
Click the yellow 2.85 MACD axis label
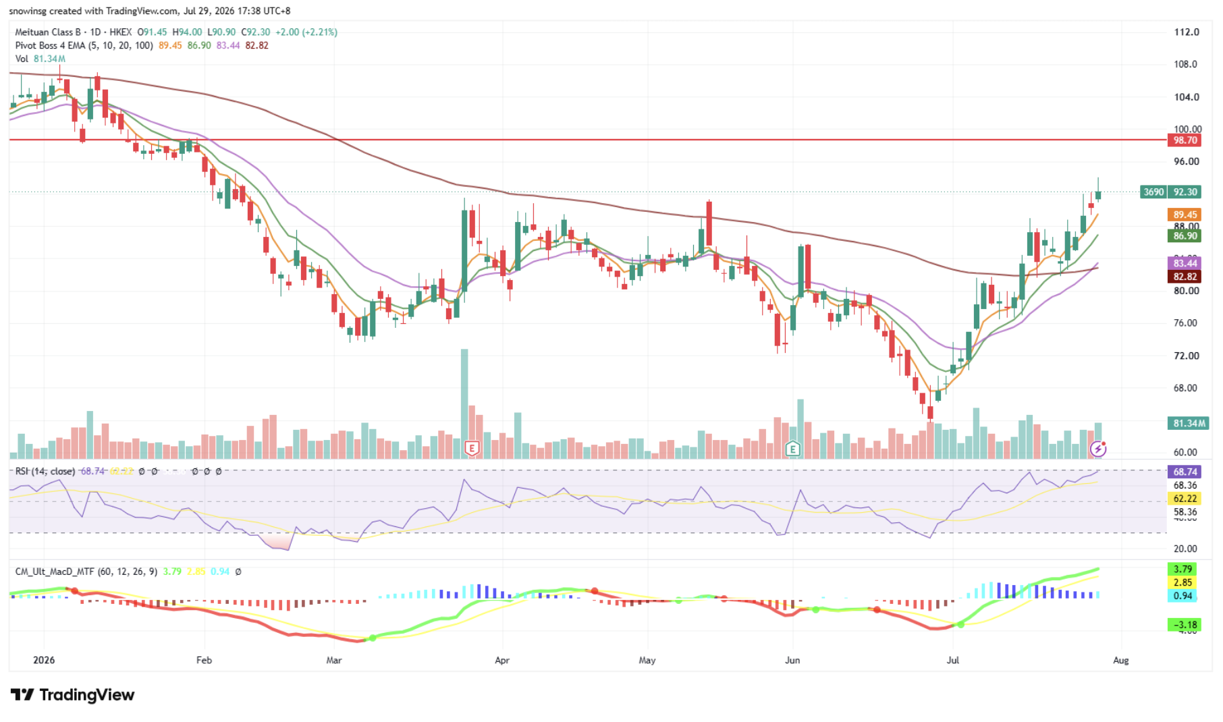click(1183, 582)
